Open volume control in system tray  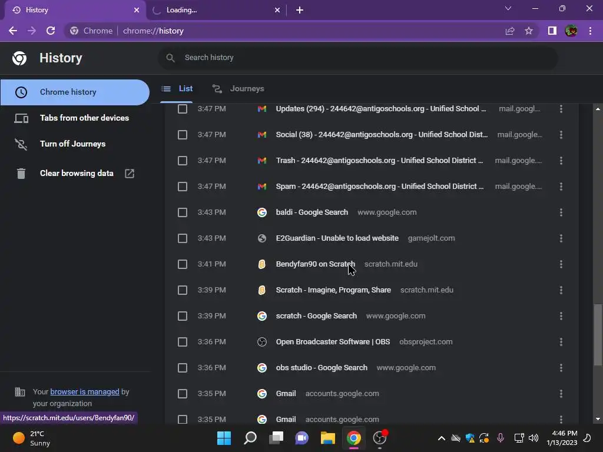point(534,438)
